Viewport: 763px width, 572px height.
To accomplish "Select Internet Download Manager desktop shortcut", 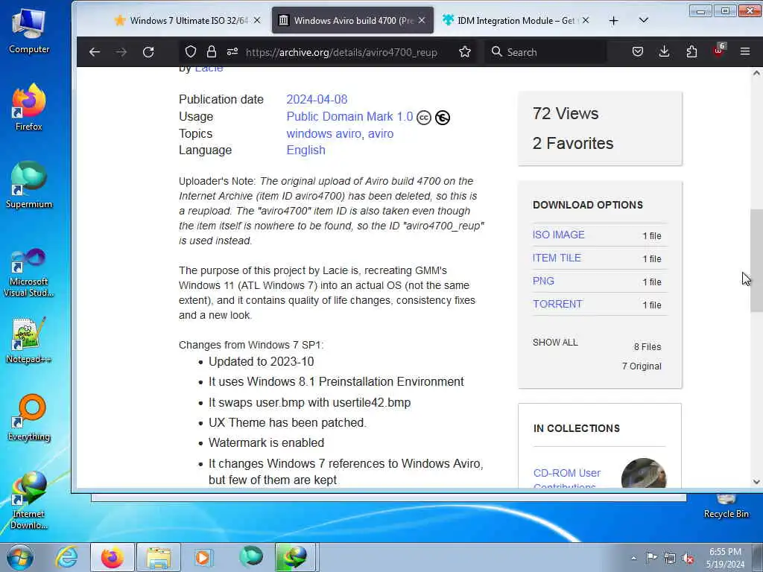I will pyautogui.click(x=29, y=501).
